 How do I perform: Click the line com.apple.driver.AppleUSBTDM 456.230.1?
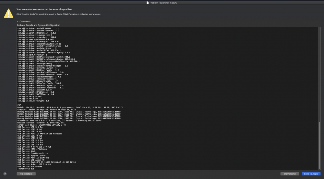pyautogui.click(x=39, y=50)
